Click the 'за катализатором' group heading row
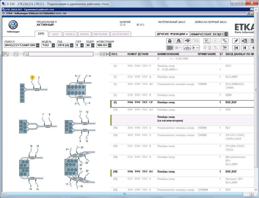Image resolution: width=259 pixels, height=198 pixels. coord(182,120)
